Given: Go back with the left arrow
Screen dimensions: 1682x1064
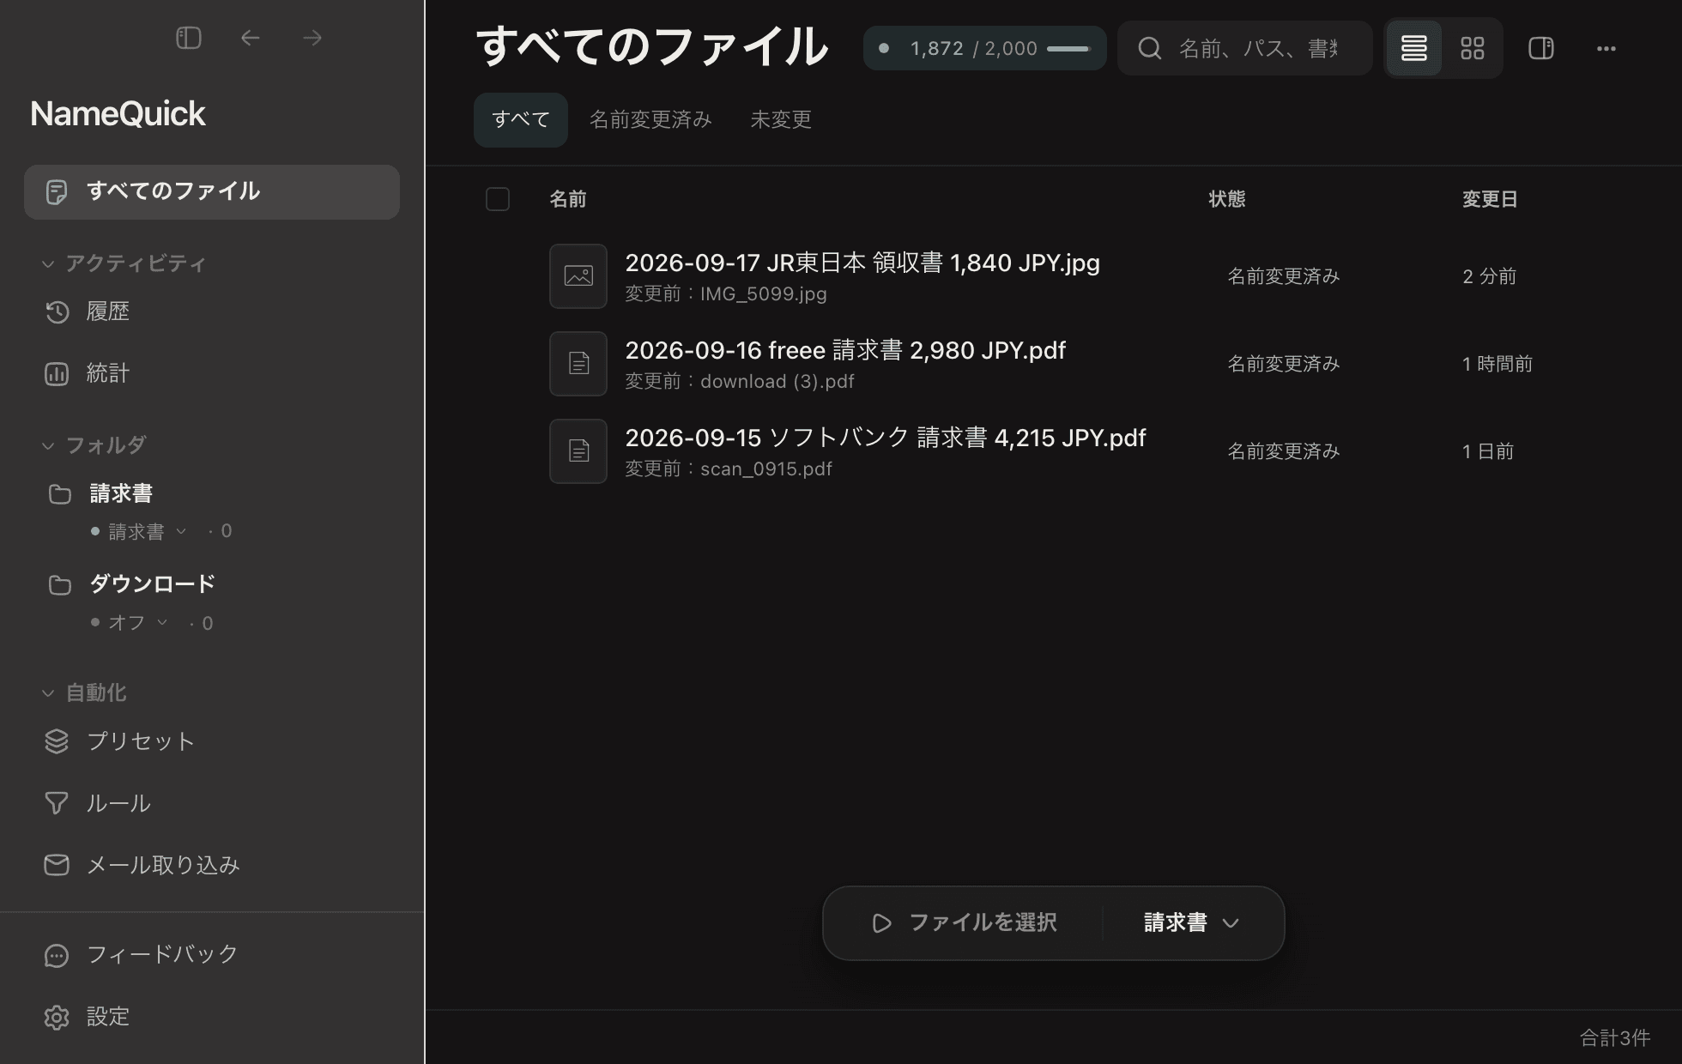Looking at the screenshot, I should tap(250, 38).
